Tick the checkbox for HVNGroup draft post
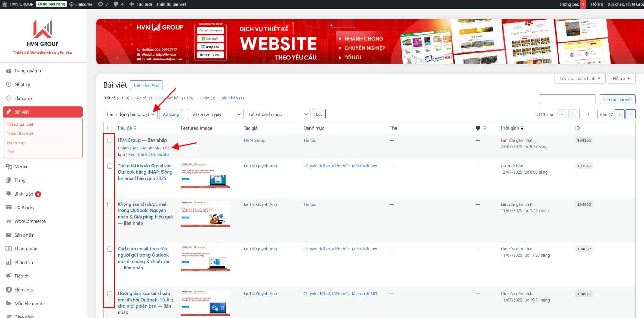The image size is (644, 318). (110, 140)
